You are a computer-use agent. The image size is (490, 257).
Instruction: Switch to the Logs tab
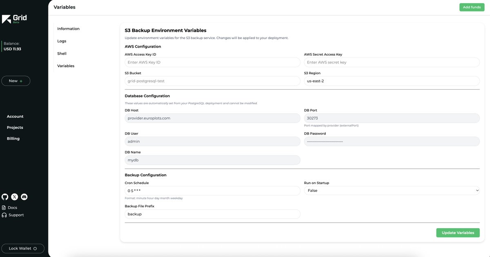[62, 41]
